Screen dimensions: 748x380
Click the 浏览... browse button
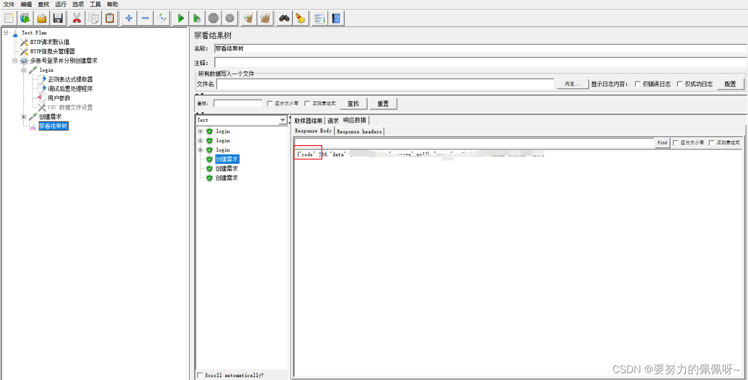click(573, 84)
